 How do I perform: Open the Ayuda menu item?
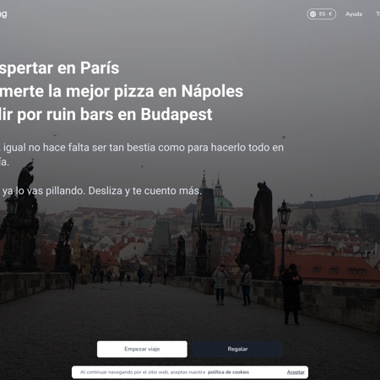click(x=354, y=14)
